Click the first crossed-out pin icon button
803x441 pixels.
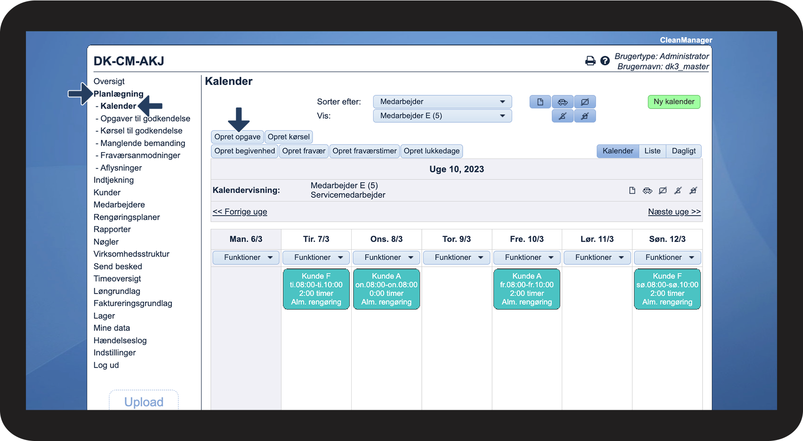click(563, 116)
